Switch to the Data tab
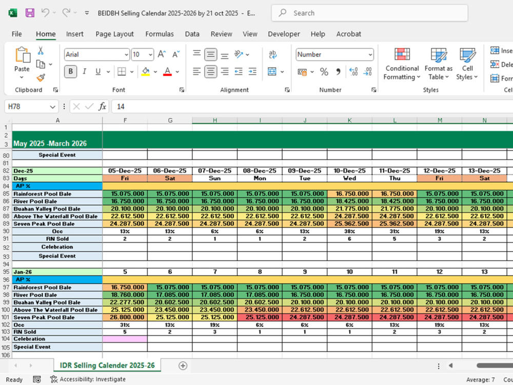The height and width of the screenshot is (385, 513). click(x=192, y=34)
